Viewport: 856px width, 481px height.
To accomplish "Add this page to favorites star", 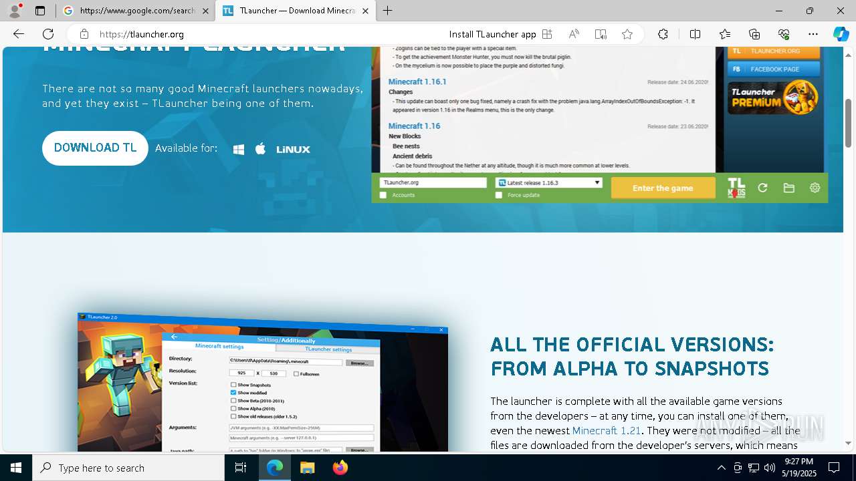I will [x=627, y=34].
